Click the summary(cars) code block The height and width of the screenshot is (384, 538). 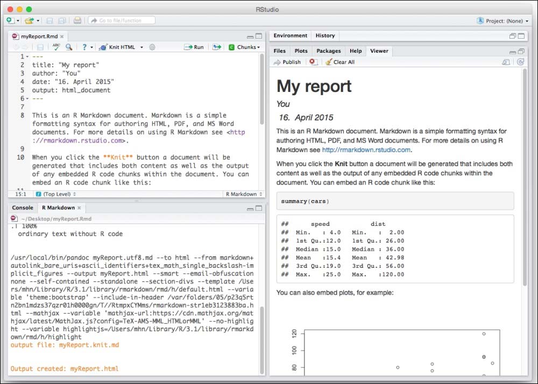click(395, 201)
